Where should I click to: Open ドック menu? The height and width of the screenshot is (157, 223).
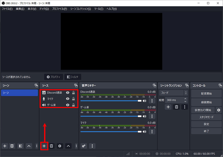[44, 9]
